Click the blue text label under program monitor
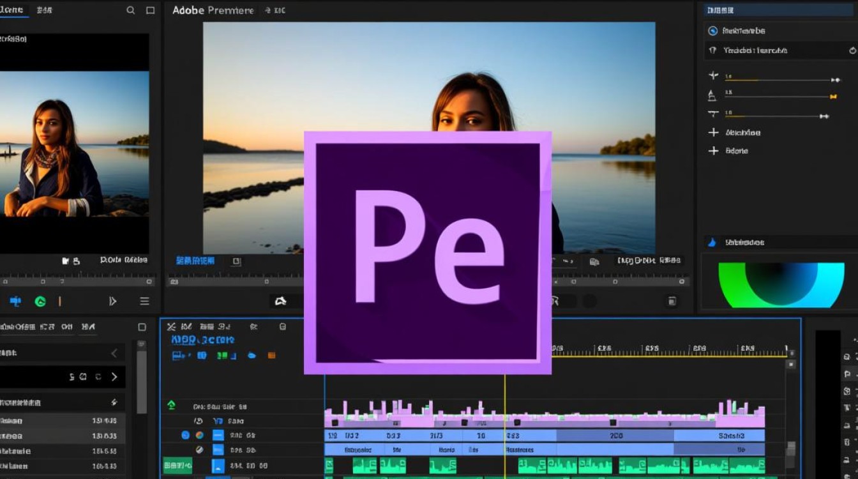Image resolution: width=858 pixels, height=479 pixels. 195,261
